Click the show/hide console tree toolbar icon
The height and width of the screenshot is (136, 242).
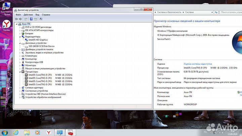(26, 19)
